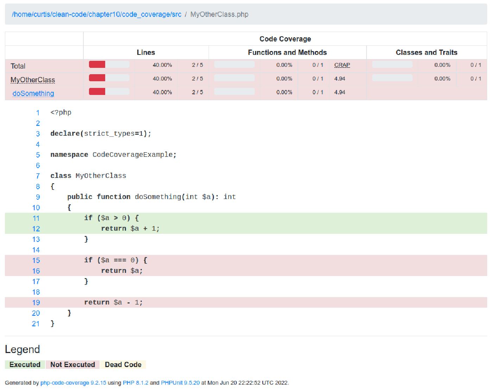Jump to executed line number 11
The width and height of the screenshot is (490, 391).
(36, 218)
